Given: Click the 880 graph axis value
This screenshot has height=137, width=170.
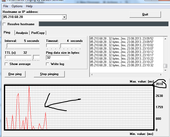Looking at the screenshot, I should point(158,119).
